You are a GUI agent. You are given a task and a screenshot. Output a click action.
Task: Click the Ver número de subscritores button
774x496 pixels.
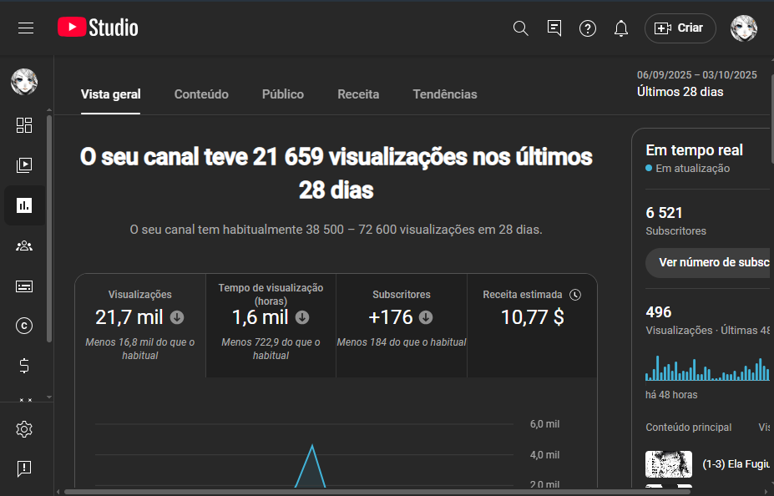711,262
